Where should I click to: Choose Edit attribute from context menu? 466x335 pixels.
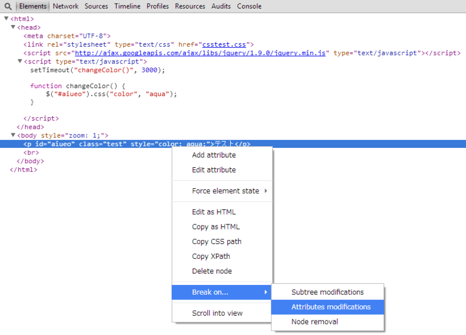tap(222, 170)
